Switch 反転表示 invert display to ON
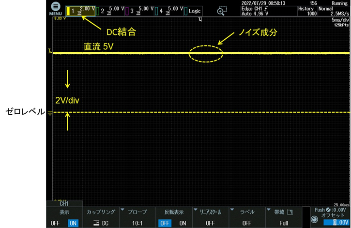This screenshot has width=351, height=228. [183, 223]
